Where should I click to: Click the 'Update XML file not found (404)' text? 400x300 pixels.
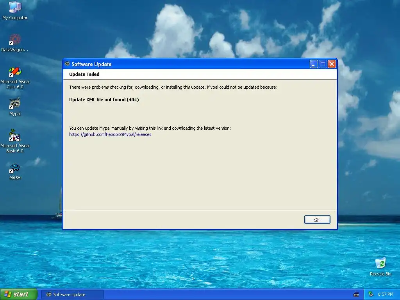tap(104, 100)
